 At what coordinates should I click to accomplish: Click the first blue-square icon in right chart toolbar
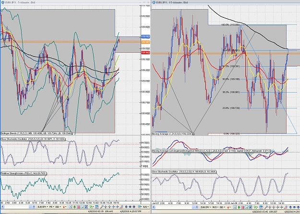235,207
